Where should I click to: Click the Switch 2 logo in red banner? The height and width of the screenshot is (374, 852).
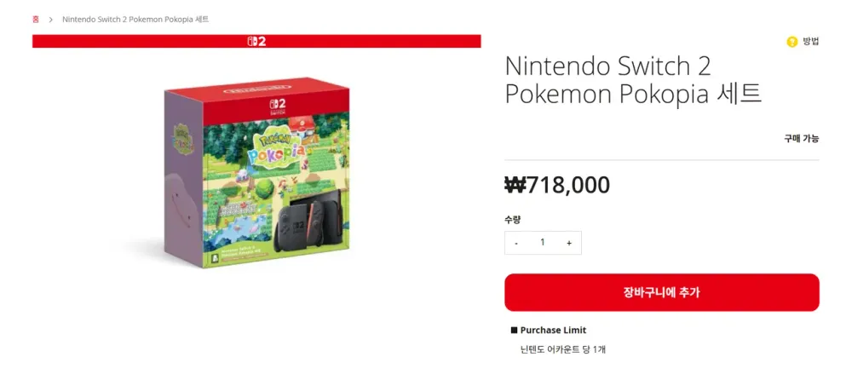click(x=256, y=41)
